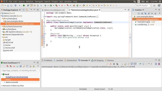The image size is (162, 91).
Task: Select demo-console in Boot Dashboard
Action: [x=12, y=82]
